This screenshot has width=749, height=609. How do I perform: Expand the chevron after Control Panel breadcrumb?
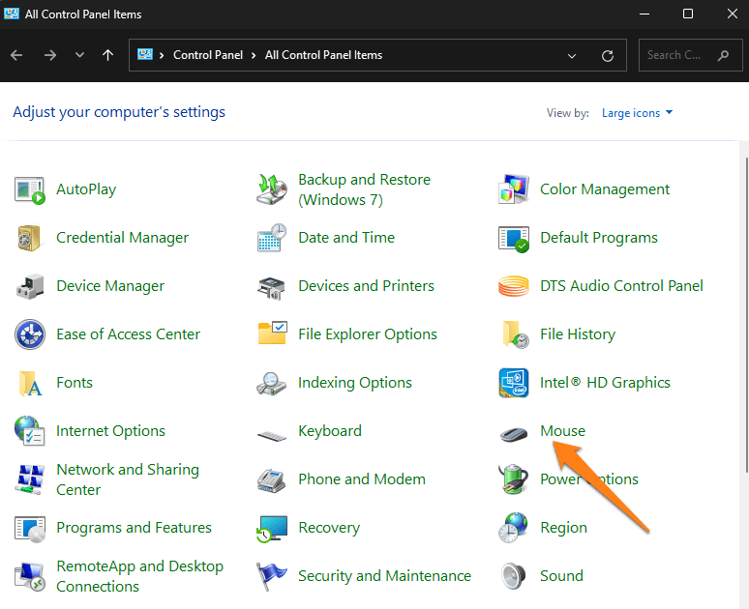pos(254,55)
